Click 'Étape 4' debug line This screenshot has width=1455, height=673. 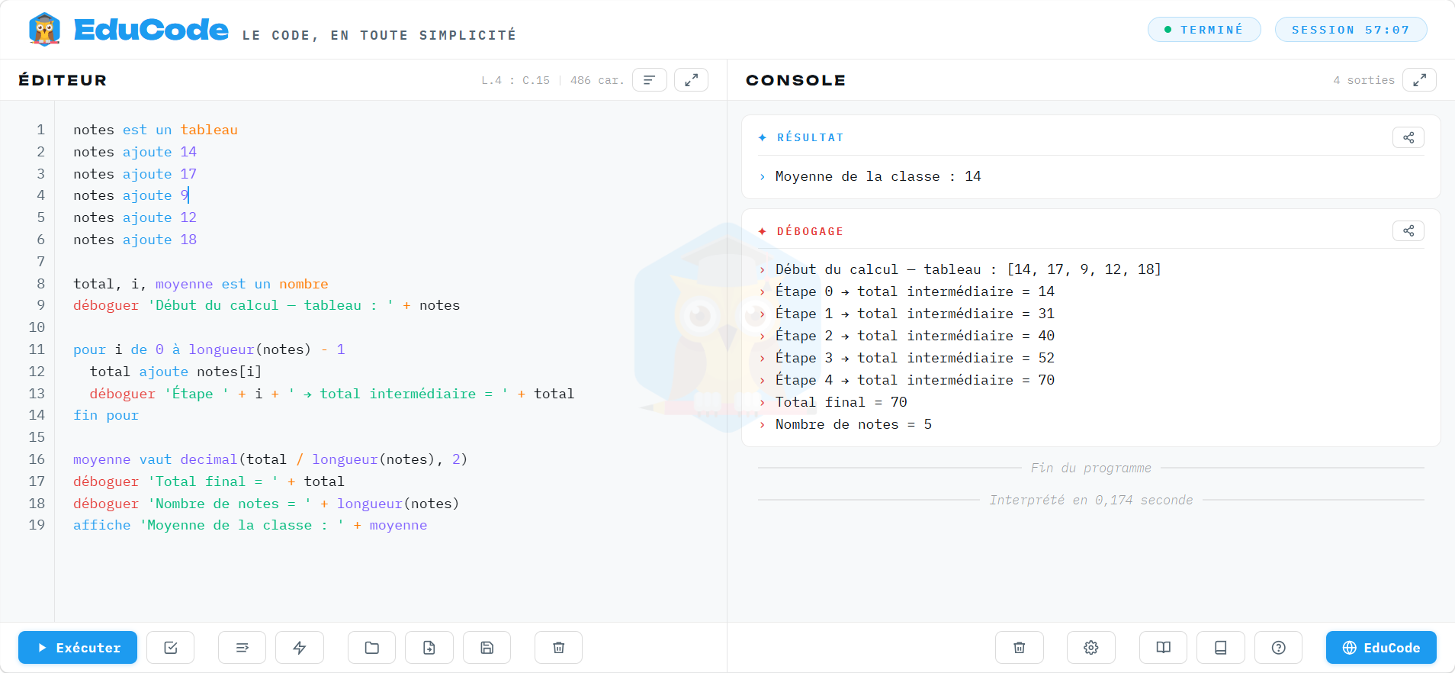coord(914,380)
